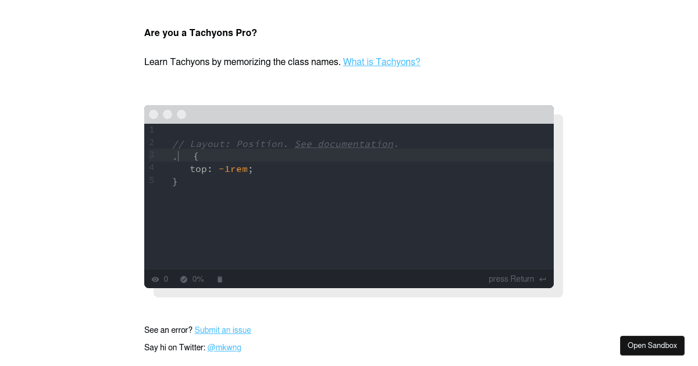This screenshot has width=698, height=366.
Task: Click the leftmost window traffic-light circle
Action: (x=154, y=114)
